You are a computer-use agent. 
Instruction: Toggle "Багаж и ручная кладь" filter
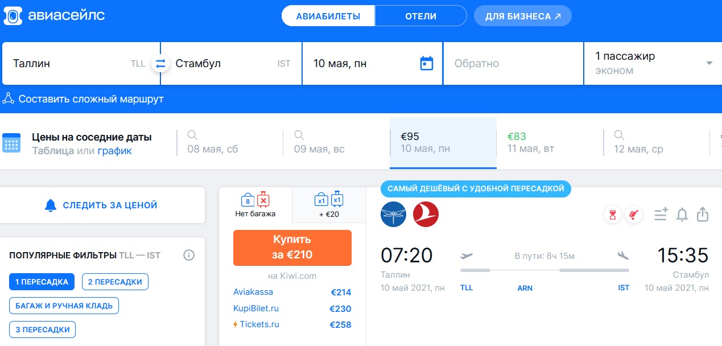pyautogui.click(x=64, y=306)
